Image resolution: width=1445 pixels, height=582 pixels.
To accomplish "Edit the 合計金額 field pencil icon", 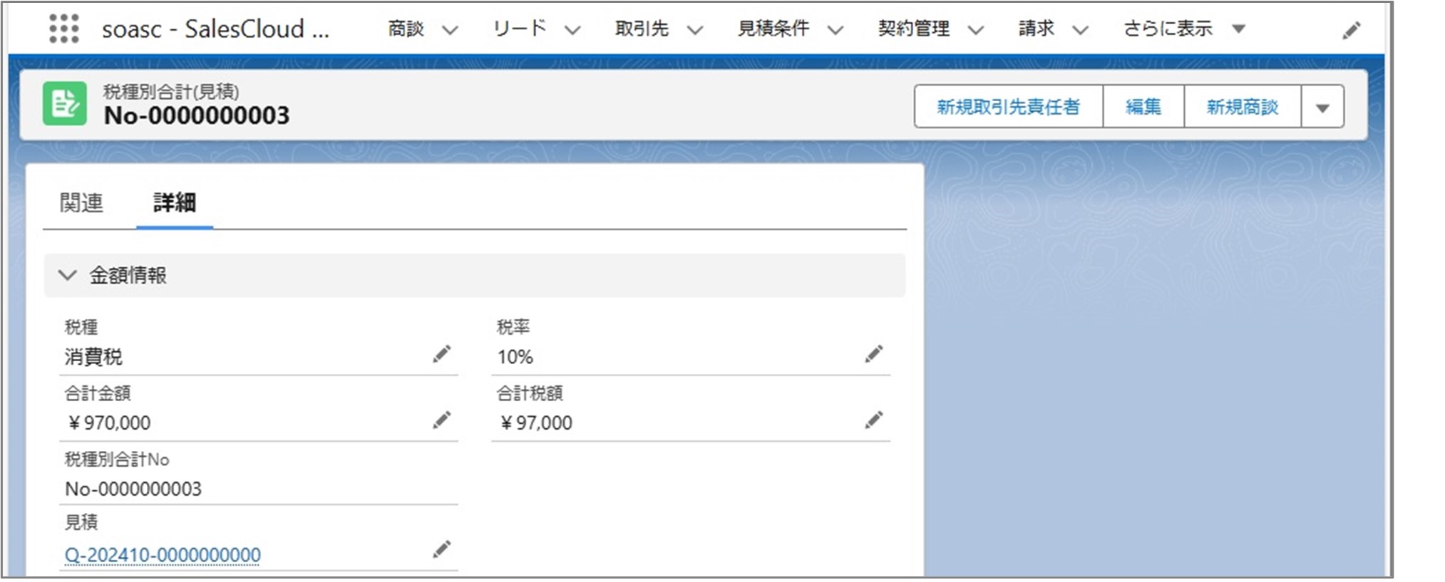I will [x=442, y=420].
